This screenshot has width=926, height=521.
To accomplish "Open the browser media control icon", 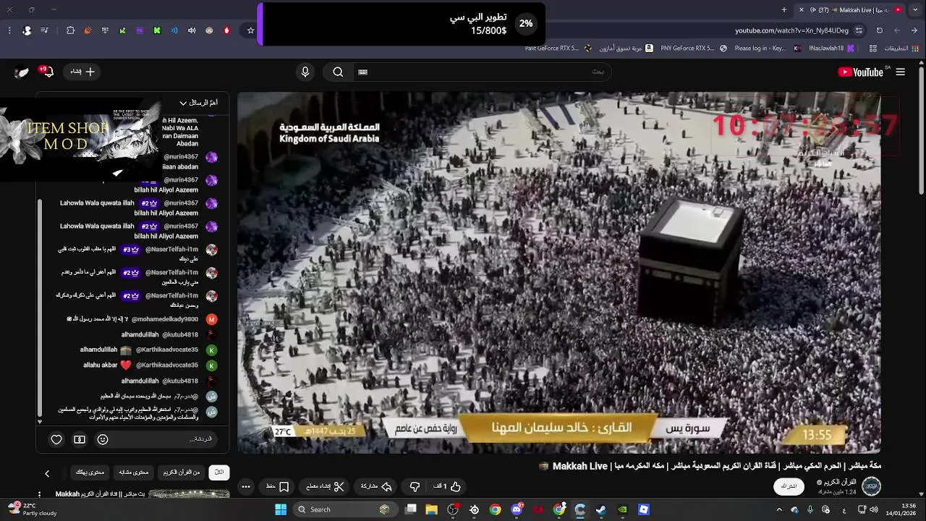I will tap(44, 30).
